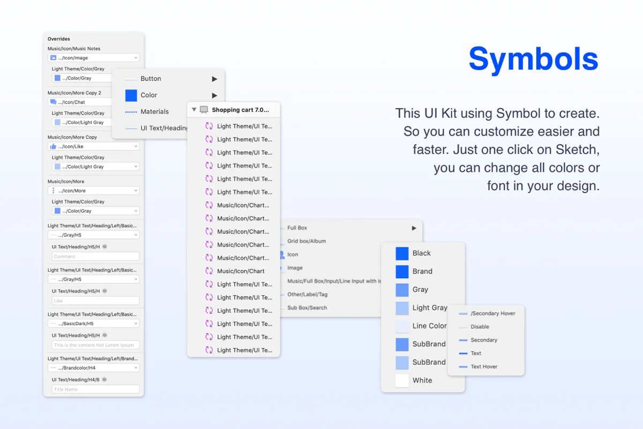
Task: Pick the Black color swatch
Action: click(x=402, y=253)
